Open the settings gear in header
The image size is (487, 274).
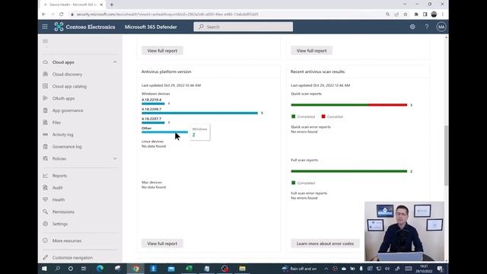pyautogui.click(x=412, y=27)
